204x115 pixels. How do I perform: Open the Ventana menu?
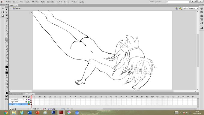[x=74, y=2]
